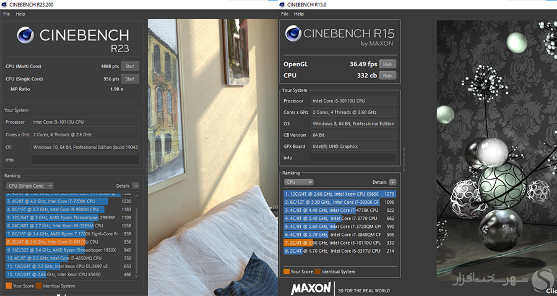Open the CPU (Single Core) ranking dropdown
The width and height of the screenshot is (557, 296).
pos(30,186)
